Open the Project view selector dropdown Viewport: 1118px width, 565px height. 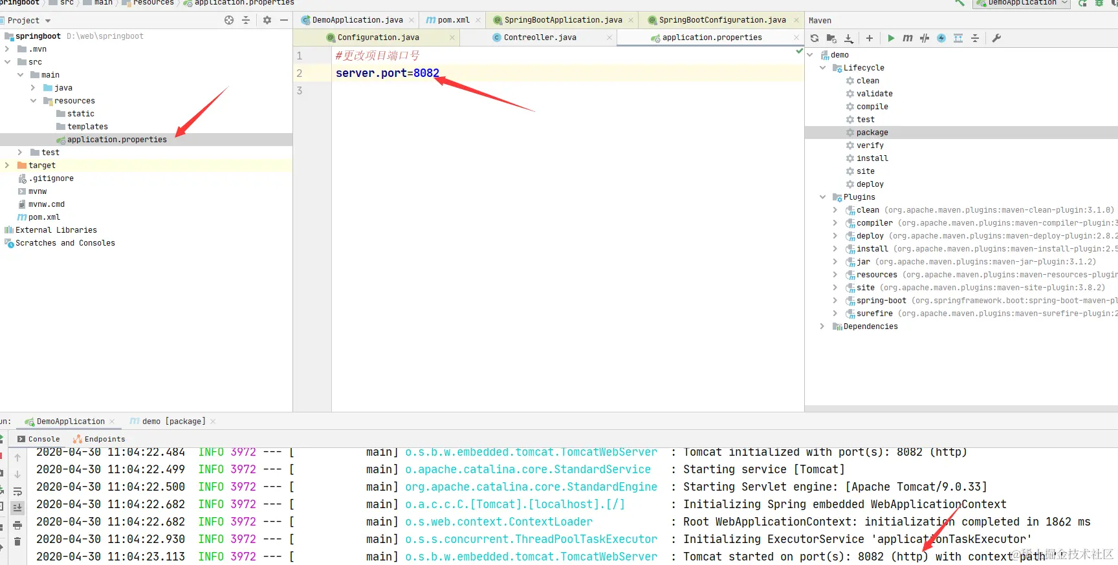[29, 21]
